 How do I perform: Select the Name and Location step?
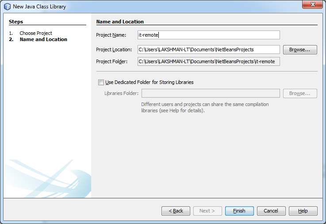(43, 39)
